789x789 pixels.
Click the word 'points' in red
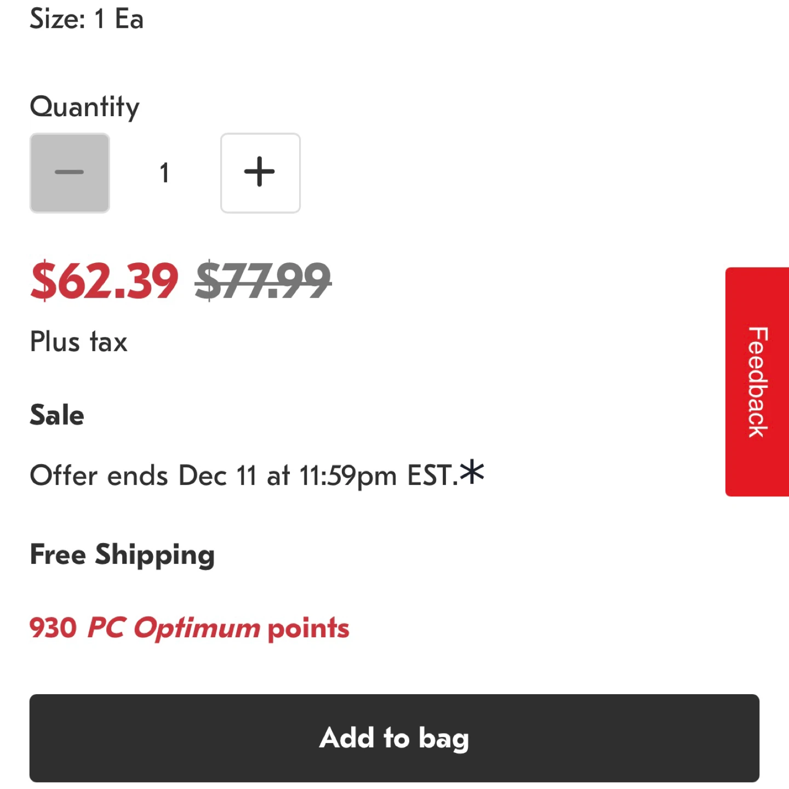coord(308,628)
